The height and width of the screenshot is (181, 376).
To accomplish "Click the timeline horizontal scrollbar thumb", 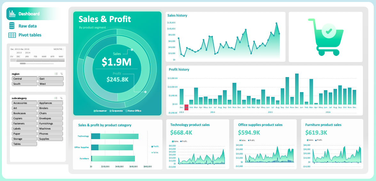I will [x=23, y=64].
